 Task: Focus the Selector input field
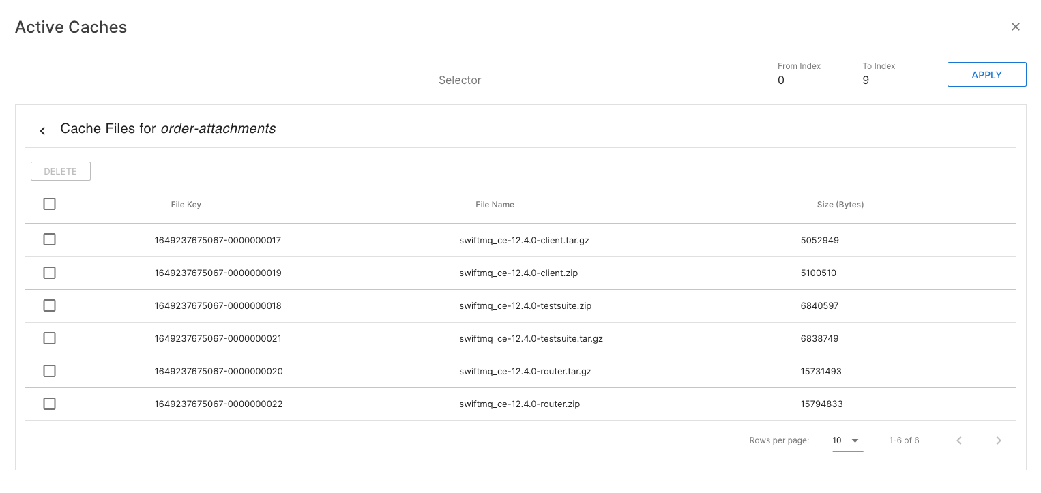click(x=604, y=80)
